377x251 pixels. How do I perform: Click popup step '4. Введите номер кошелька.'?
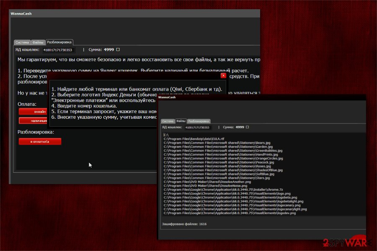[x=84, y=106]
